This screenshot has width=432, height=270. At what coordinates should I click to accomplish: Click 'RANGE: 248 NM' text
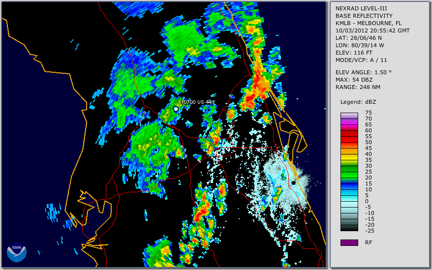(x=358, y=88)
